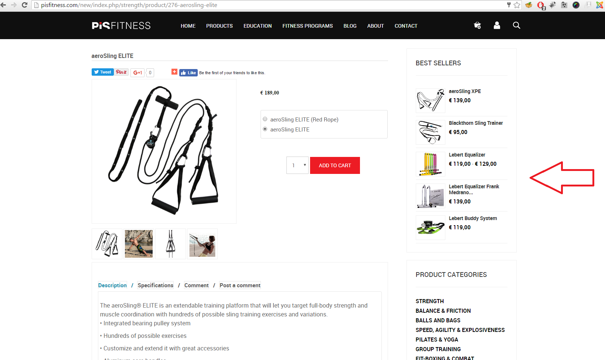Open the PRODUCTS menu

click(220, 26)
